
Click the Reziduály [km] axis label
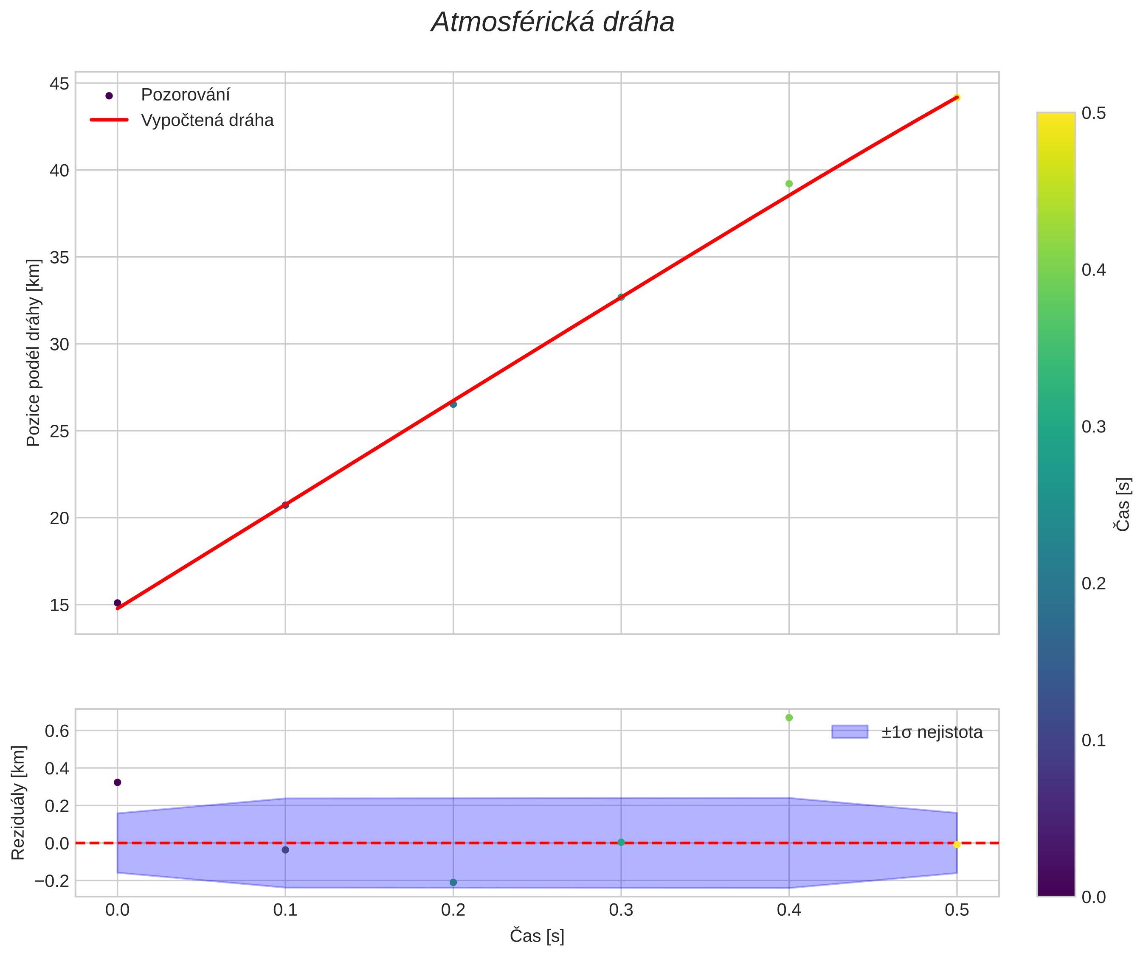[18, 802]
